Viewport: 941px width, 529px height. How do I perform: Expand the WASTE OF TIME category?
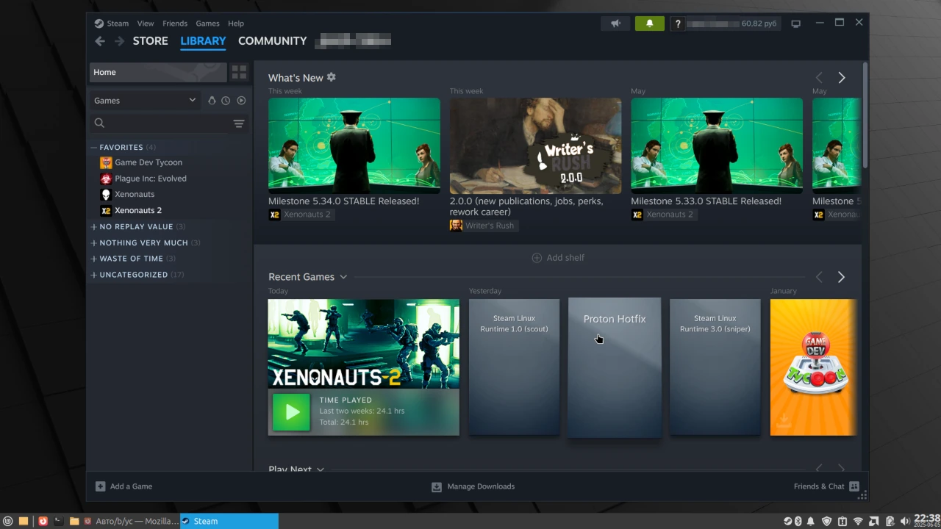tap(132, 259)
